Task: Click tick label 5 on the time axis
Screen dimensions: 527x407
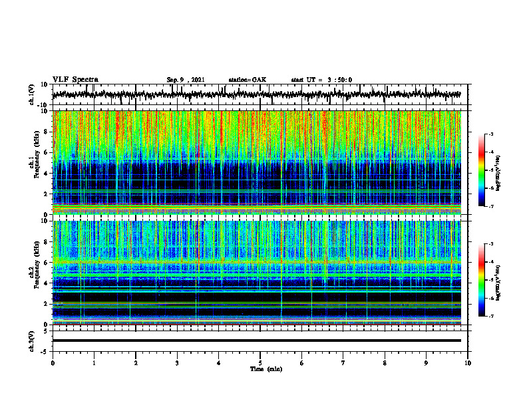Action: click(x=260, y=363)
